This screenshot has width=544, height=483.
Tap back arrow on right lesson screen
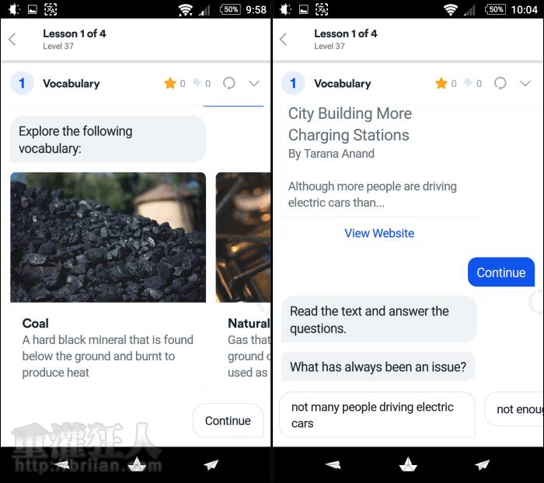tap(284, 39)
